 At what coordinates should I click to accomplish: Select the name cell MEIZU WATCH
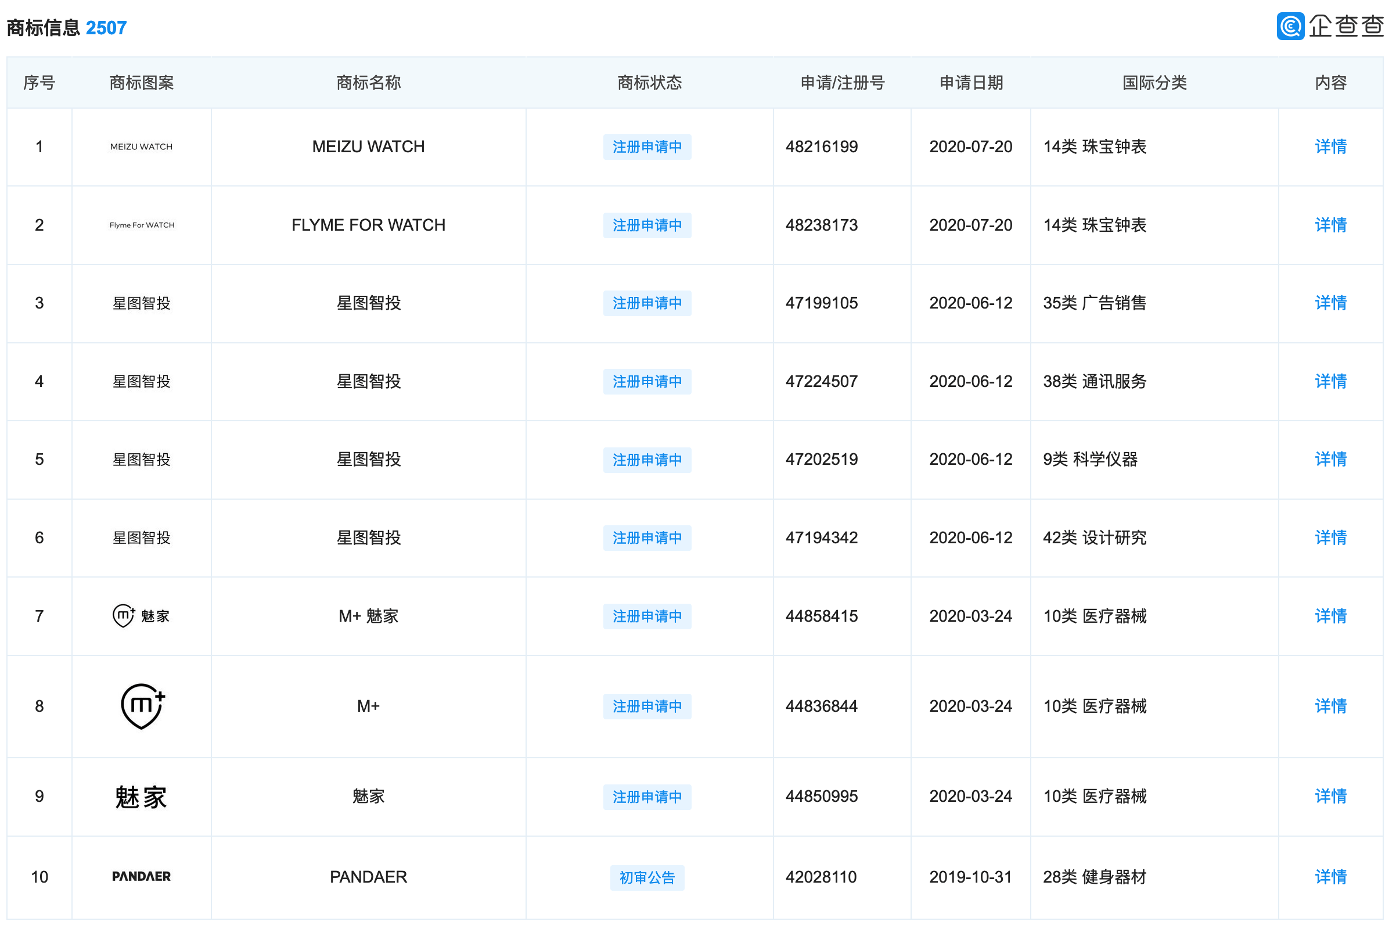368,147
